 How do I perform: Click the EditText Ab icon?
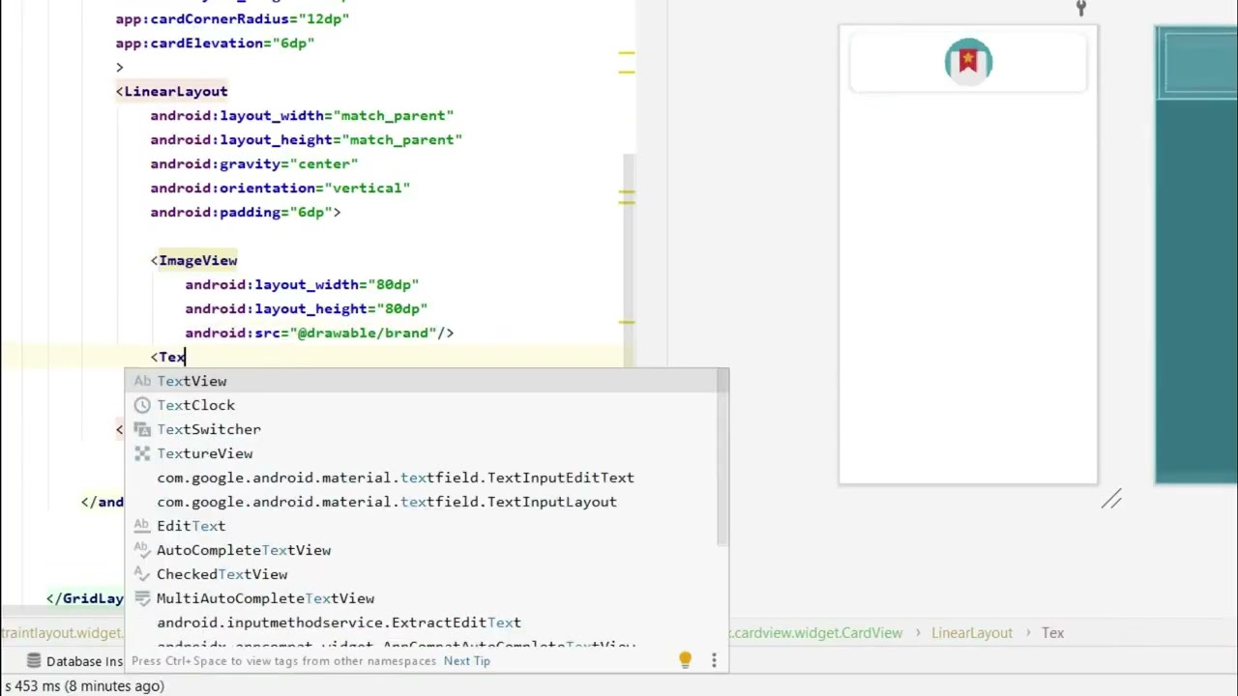point(142,526)
